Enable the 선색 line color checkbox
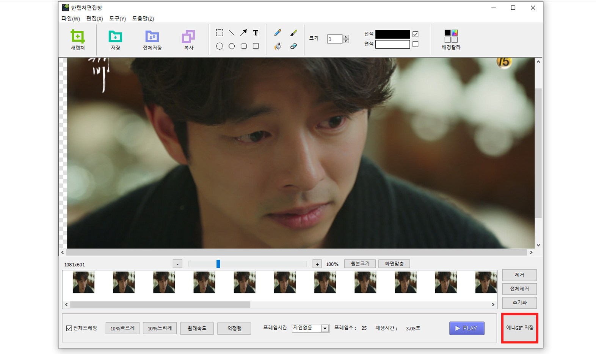Image resolution: width=596 pixels, height=354 pixels. point(416,34)
